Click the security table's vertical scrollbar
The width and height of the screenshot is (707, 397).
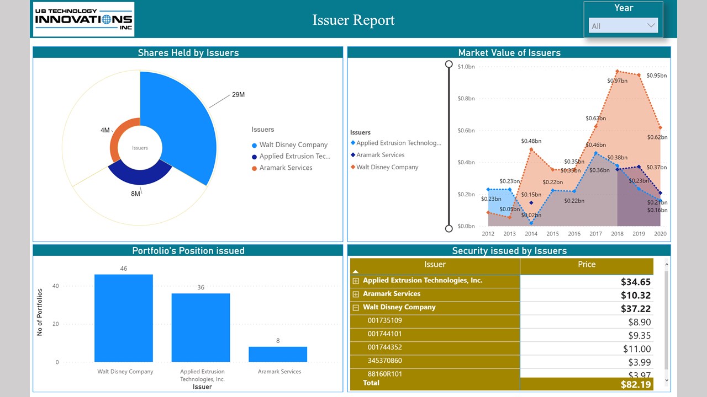coord(666,320)
